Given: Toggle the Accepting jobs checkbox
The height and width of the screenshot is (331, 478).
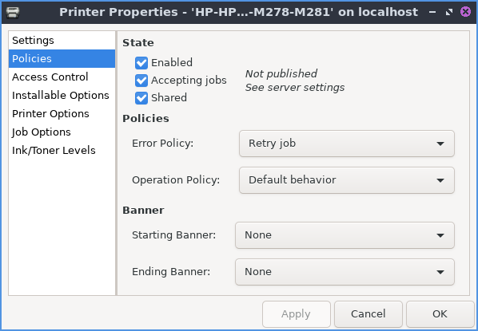Looking at the screenshot, I should (x=141, y=81).
